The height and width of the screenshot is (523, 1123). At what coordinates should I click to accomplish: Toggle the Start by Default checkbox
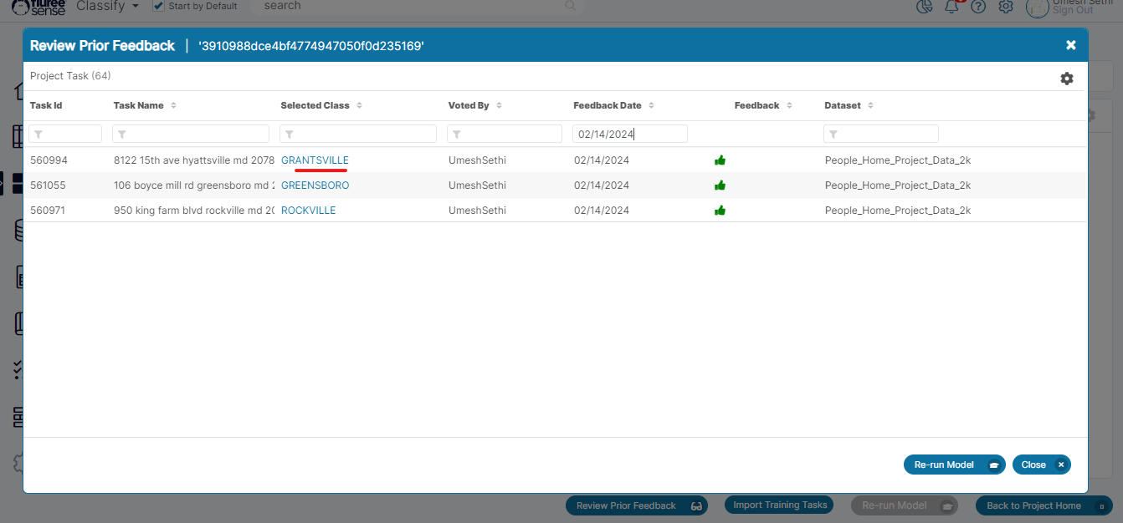tap(159, 7)
